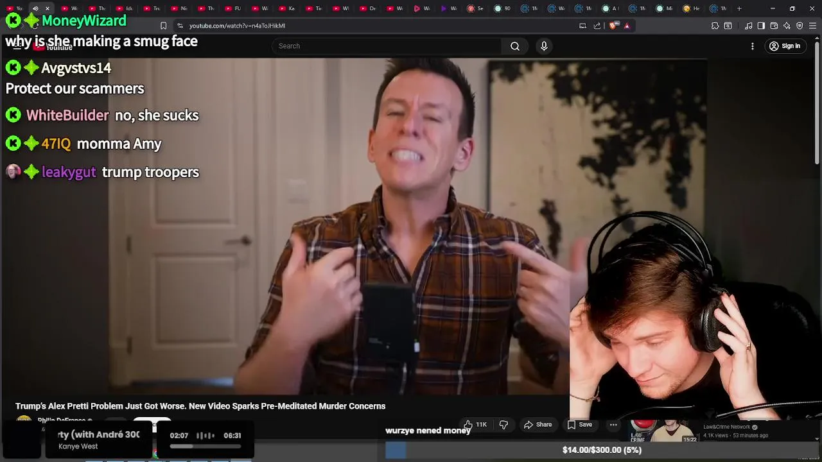Mute the active tab via speaker icon
822x462 pixels.
click(x=35, y=8)
